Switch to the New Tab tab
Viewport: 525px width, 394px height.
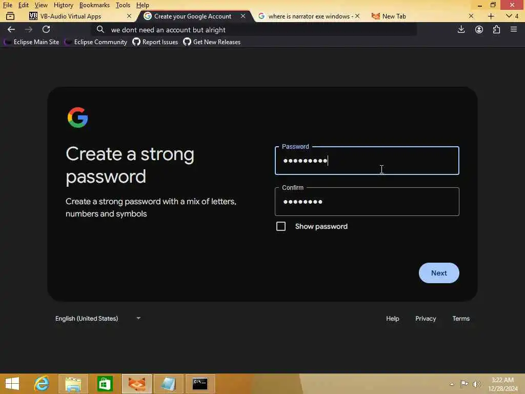(x=394, y=16)
